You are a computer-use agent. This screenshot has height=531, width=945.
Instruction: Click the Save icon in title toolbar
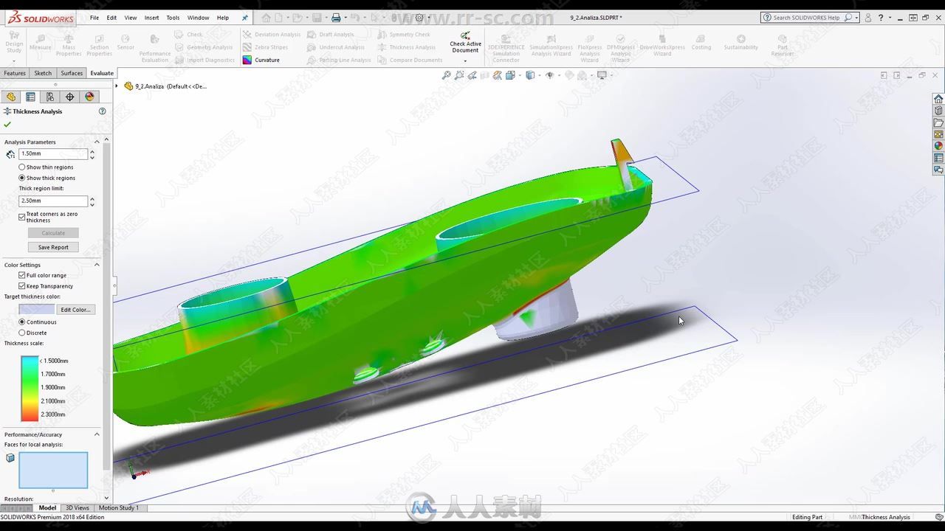pos(317,18)
